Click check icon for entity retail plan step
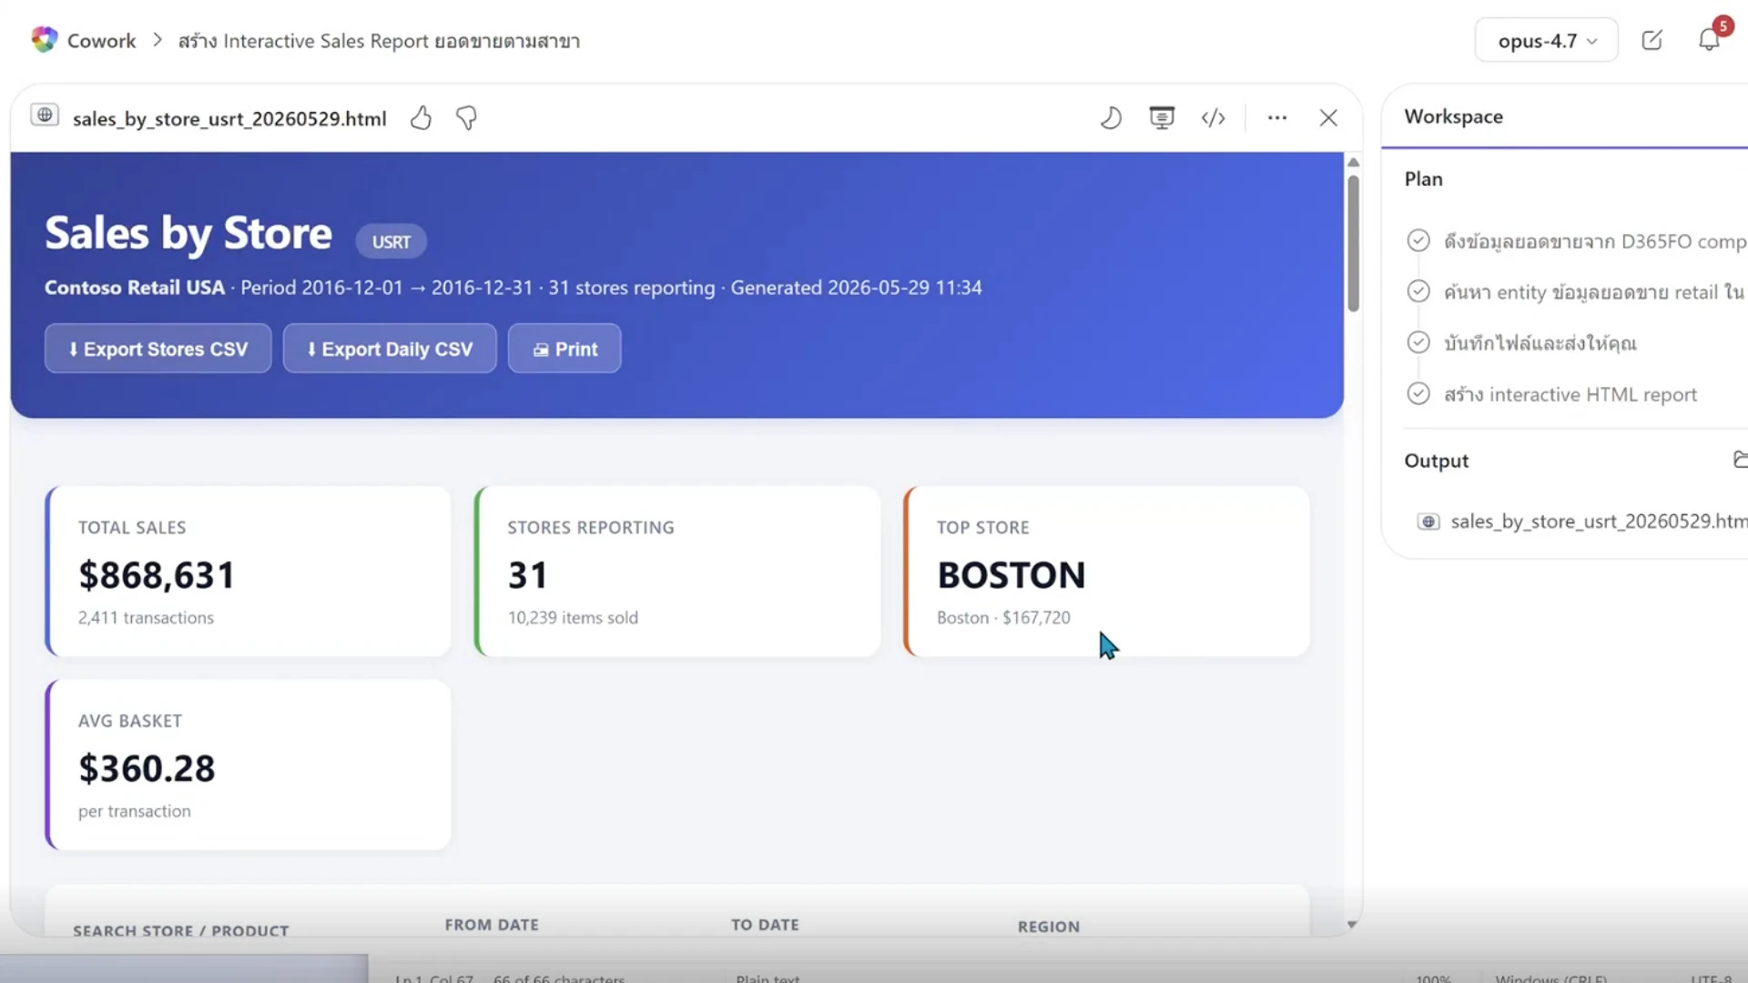This screenshot has width=1748, height=983. click(1418, 291)
